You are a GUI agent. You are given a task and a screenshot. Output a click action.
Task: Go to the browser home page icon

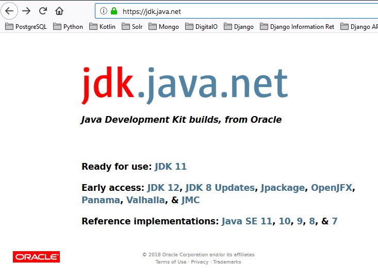(59, 11)
